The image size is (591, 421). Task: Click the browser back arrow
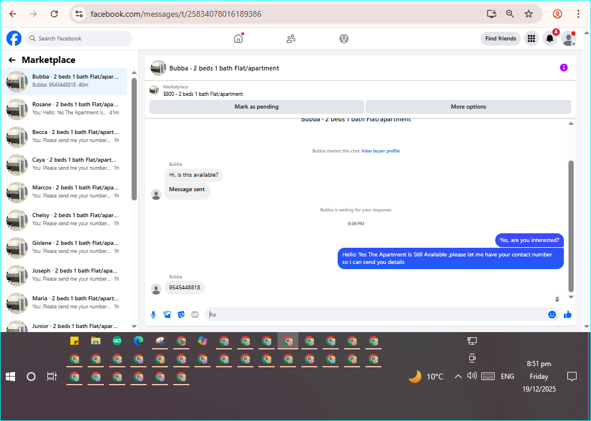13,14
